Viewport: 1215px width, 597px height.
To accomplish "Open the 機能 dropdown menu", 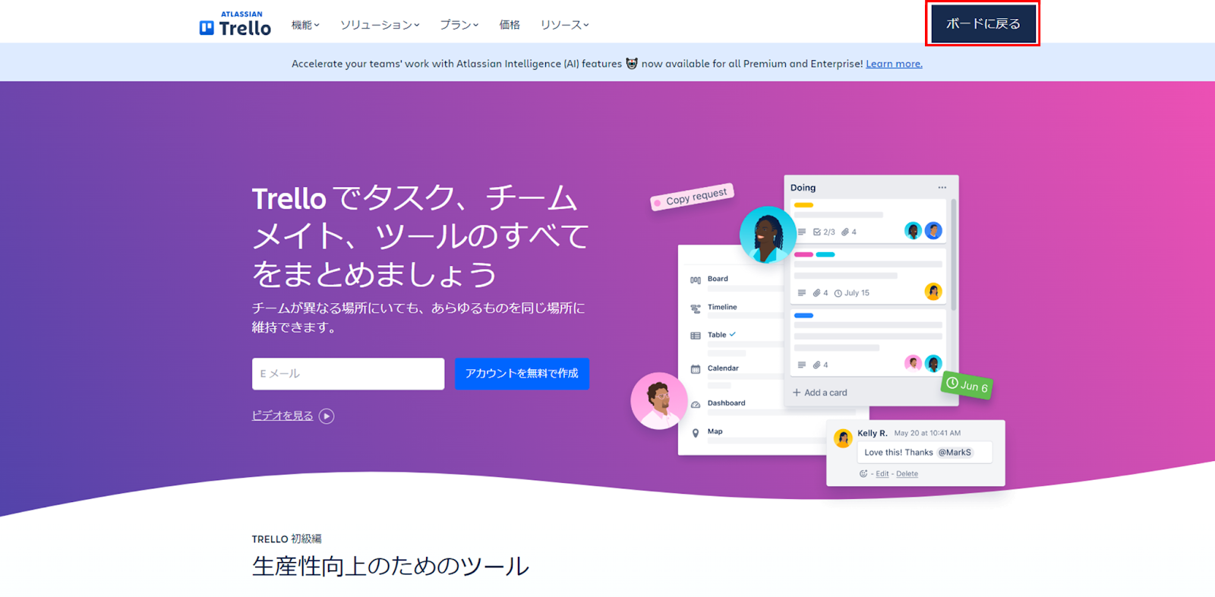I will pyautogui.click(x=305, y=25).
